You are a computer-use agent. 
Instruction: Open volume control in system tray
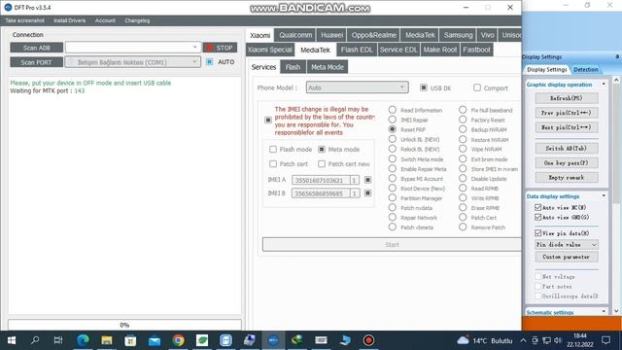coord(558,340)
